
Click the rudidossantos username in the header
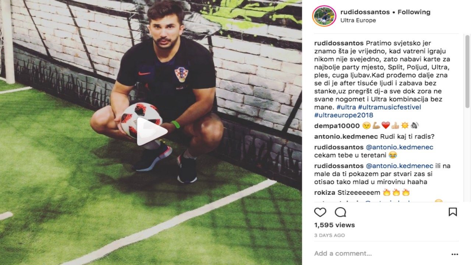(x=365, y=12)
